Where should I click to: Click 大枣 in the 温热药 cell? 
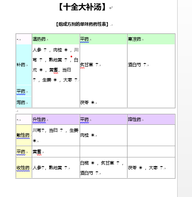coord(67,80)
